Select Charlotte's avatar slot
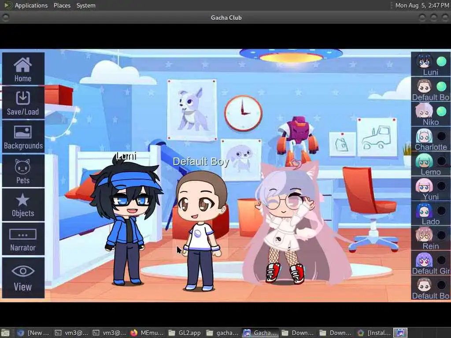This screenshot has width=451, height=338. (425, 136)
